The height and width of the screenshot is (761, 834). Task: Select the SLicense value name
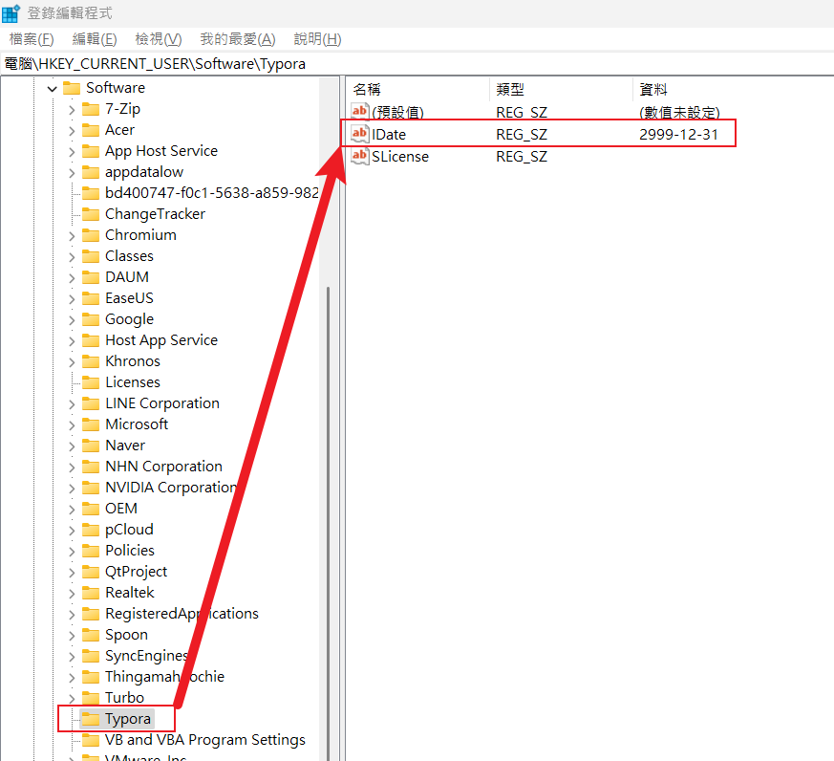click(x=400, y=157)
